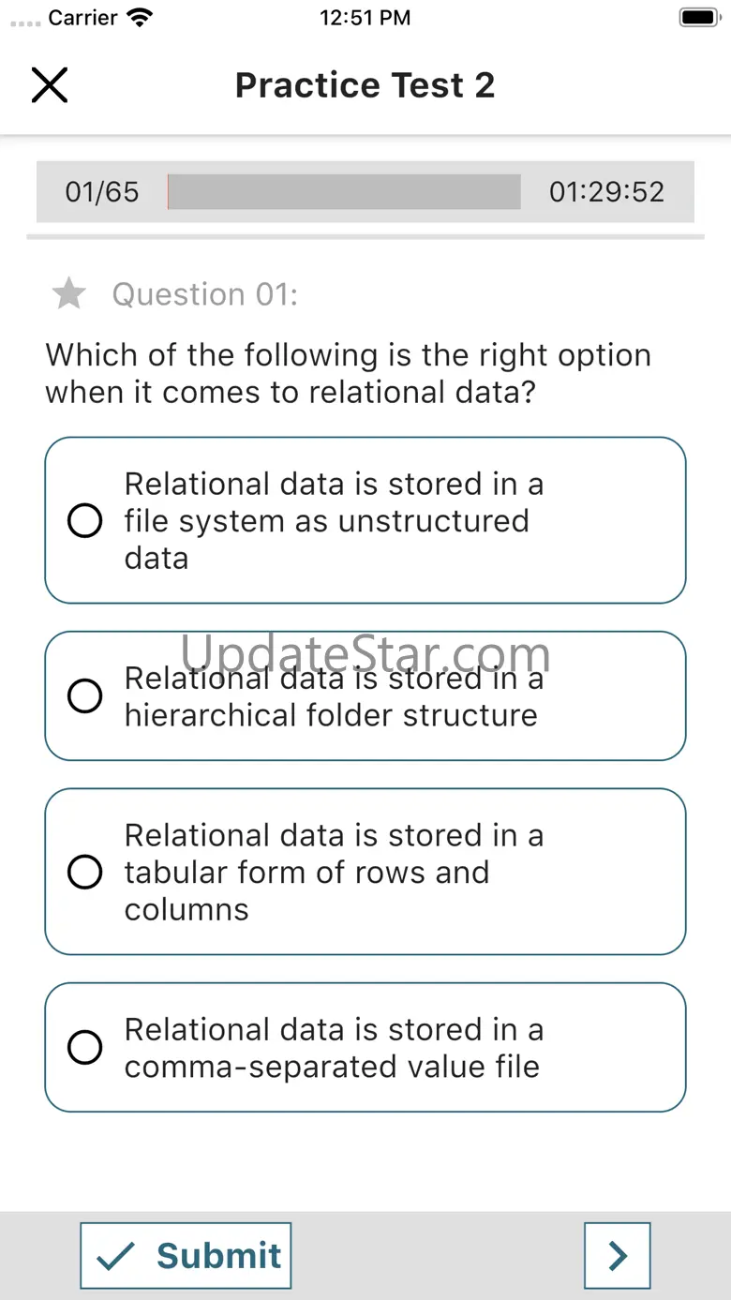Pick the comma-separated value file radio button
This screenshot has width=731, height=1300.
pos(85,1047)
